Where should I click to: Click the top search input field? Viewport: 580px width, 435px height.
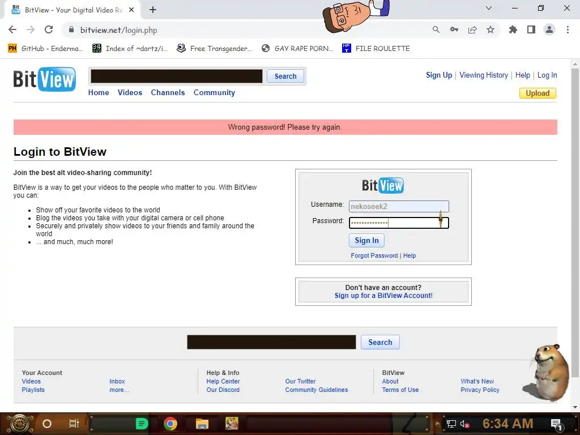[177, 76]
